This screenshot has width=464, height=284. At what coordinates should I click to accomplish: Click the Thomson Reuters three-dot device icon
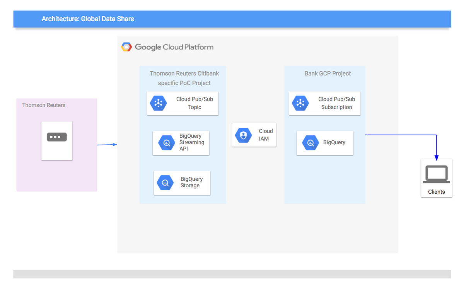pyautogui.click(x=57, y=137)
